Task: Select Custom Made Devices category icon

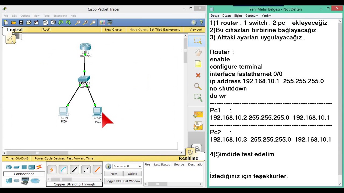Action: (25, 181)
